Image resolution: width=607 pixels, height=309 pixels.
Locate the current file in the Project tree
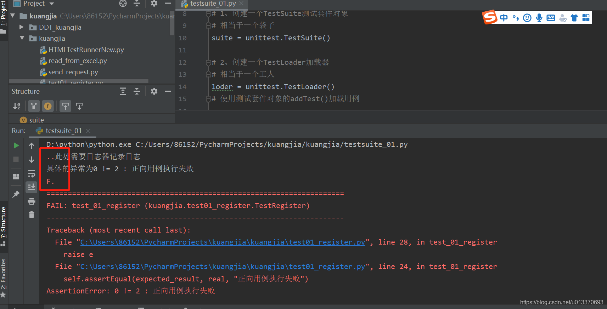click(x=123, y=4)
